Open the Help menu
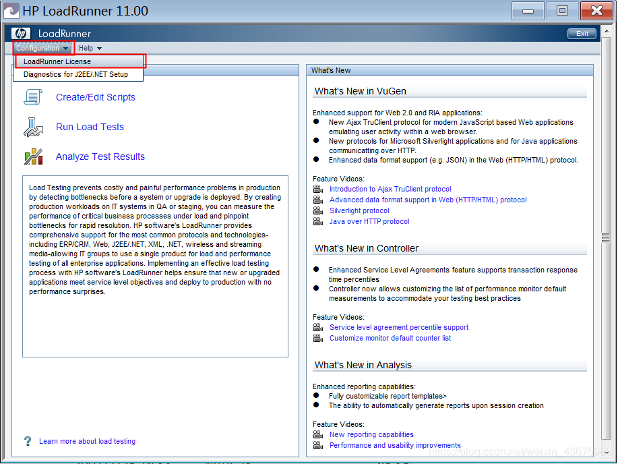 click(90, 48)
